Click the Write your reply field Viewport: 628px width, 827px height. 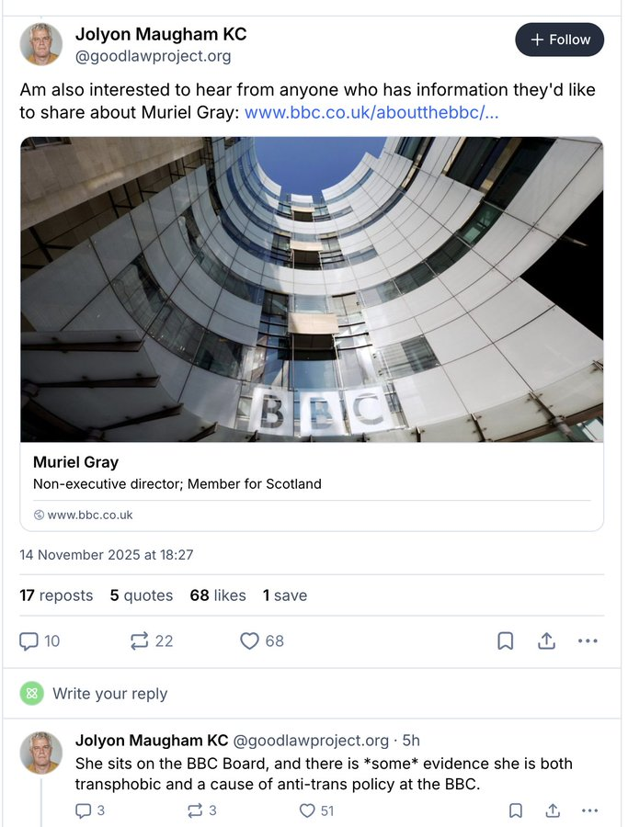point(110,694)
